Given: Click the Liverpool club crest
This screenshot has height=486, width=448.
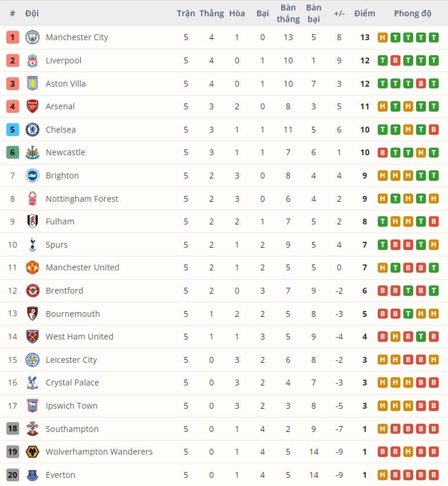Looking at the screenshot, I should pos(33,60).
